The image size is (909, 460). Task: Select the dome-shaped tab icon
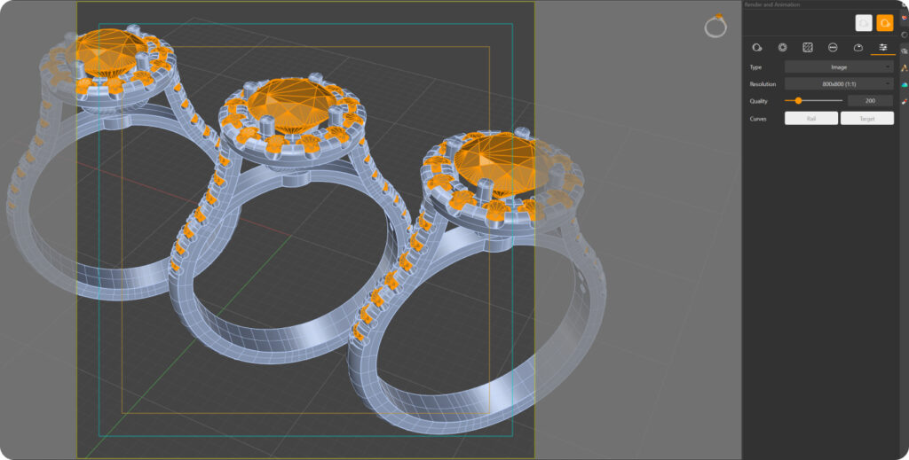858,48
